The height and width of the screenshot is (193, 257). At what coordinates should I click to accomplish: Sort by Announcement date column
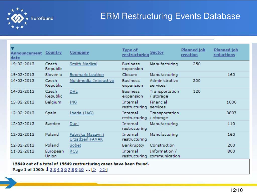(x=26, y=56)
